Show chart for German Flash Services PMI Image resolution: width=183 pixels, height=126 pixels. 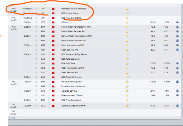pos(177,40)
